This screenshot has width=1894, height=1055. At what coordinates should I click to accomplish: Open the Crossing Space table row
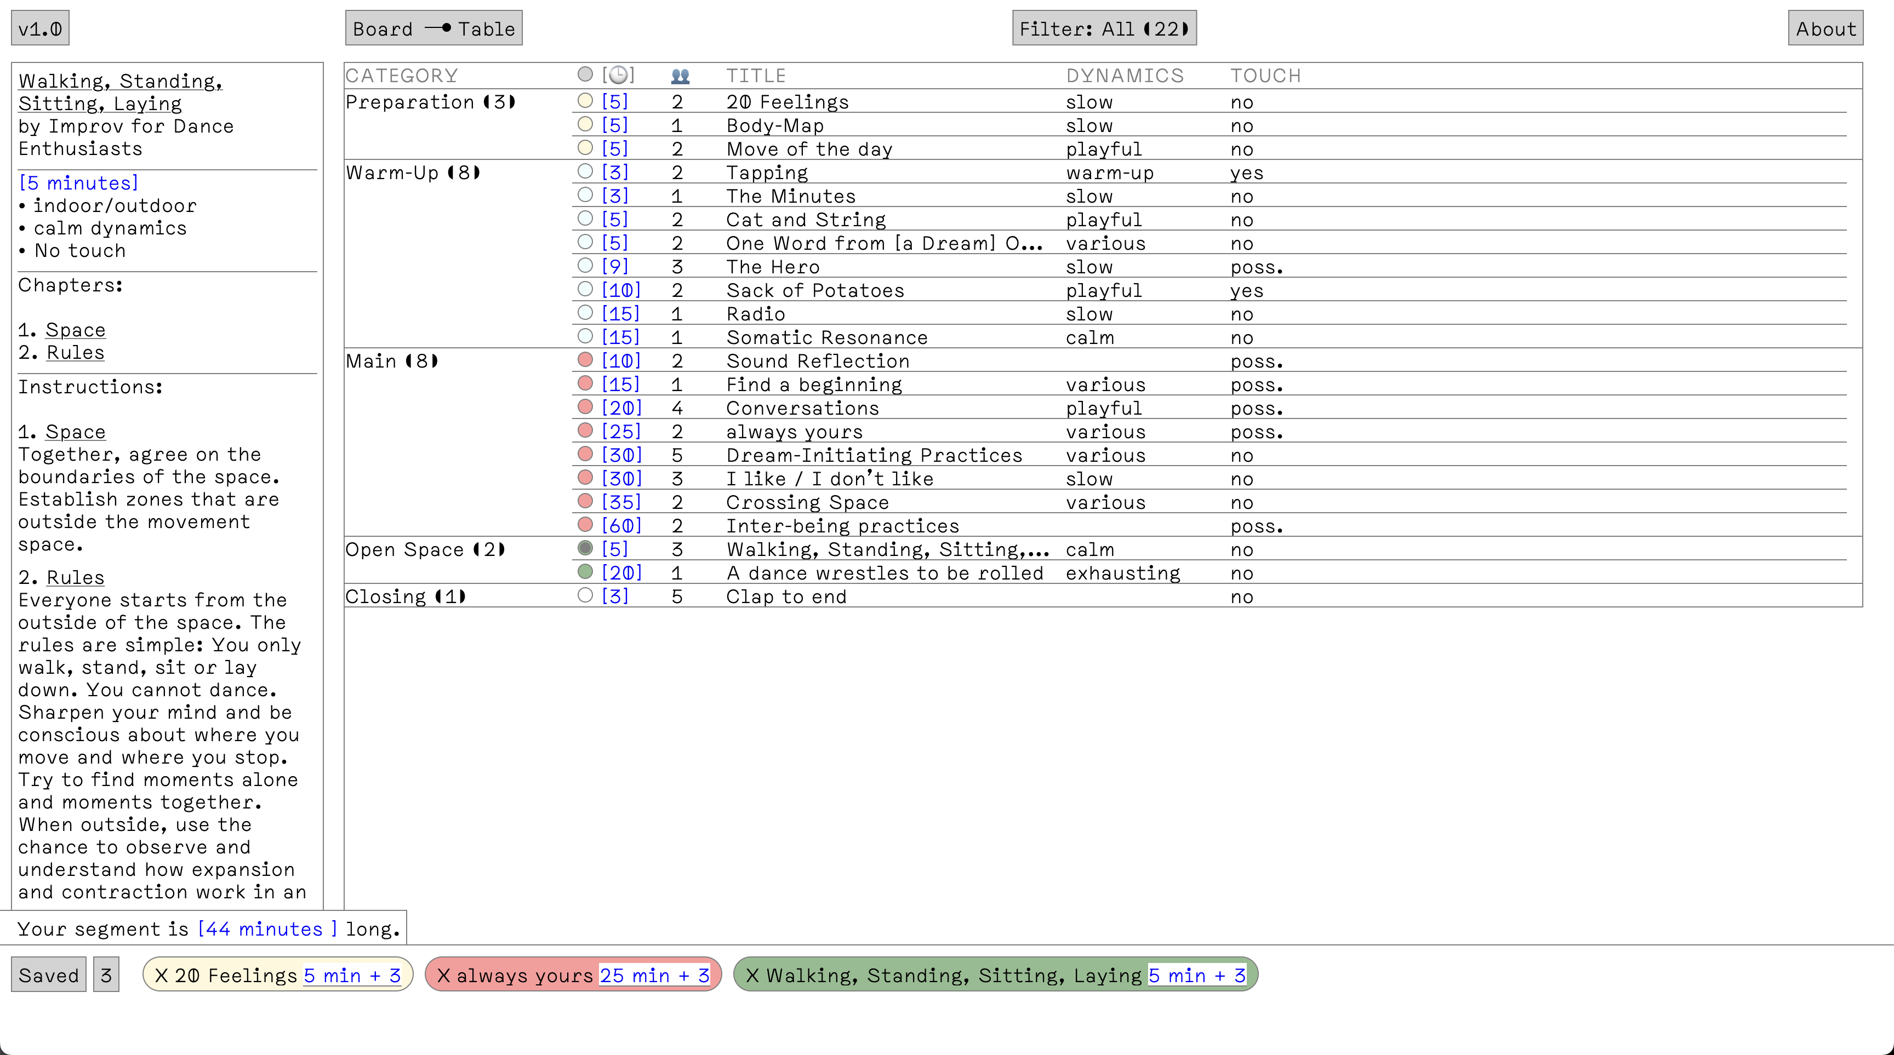[x=807, y=502]
